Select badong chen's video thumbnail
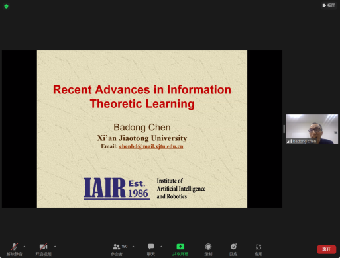 [312, 129]
